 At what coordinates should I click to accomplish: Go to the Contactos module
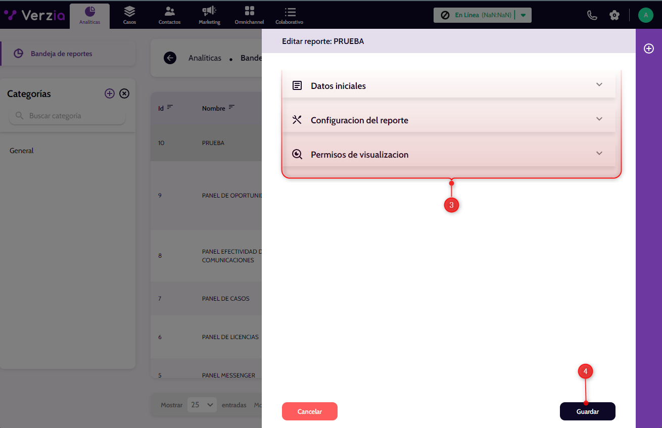point(169,16)
